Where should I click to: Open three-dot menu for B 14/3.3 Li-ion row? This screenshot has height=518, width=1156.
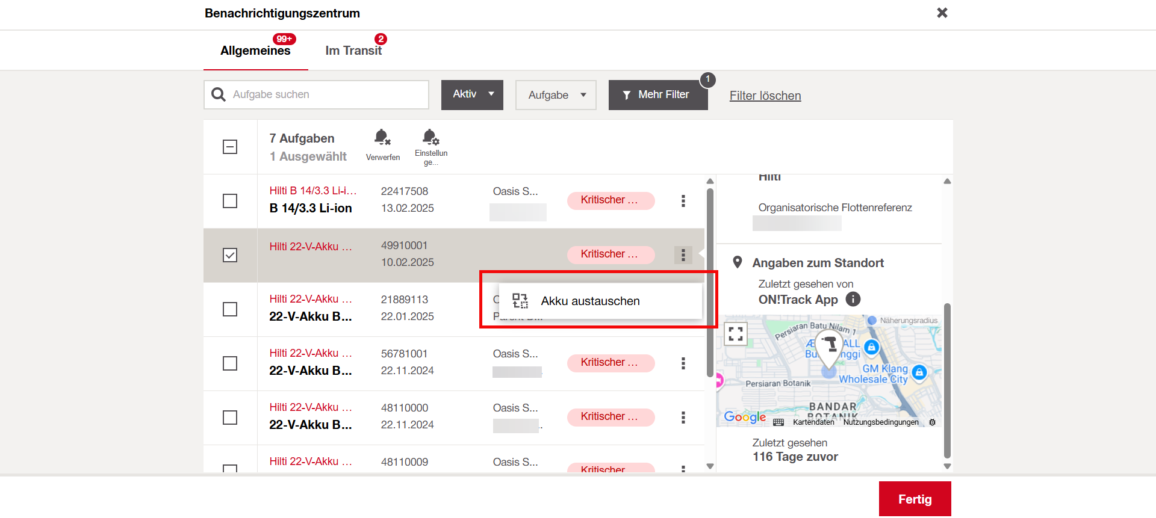click(x=683, y=201)
